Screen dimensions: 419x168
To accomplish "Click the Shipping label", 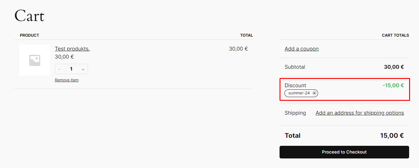I will [295, 113].
